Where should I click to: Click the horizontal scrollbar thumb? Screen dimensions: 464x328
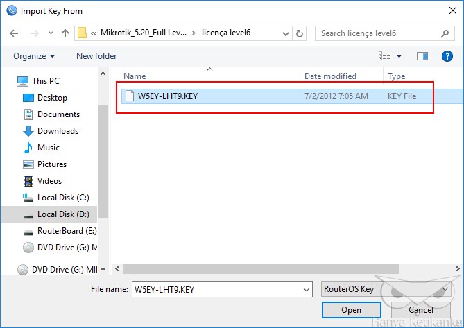[x=261, y=269]
